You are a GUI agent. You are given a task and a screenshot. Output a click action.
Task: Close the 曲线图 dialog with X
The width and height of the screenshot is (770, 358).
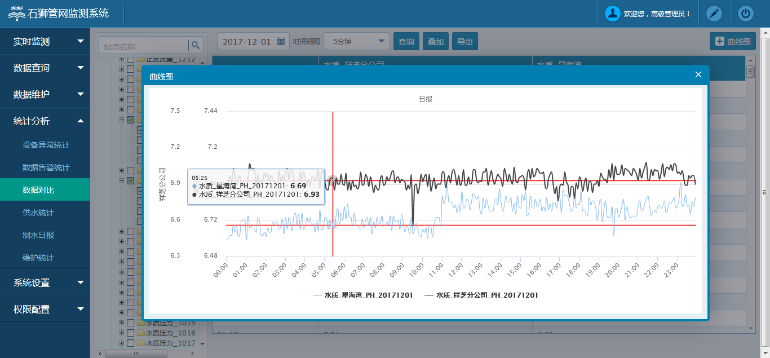click(698, 75)
